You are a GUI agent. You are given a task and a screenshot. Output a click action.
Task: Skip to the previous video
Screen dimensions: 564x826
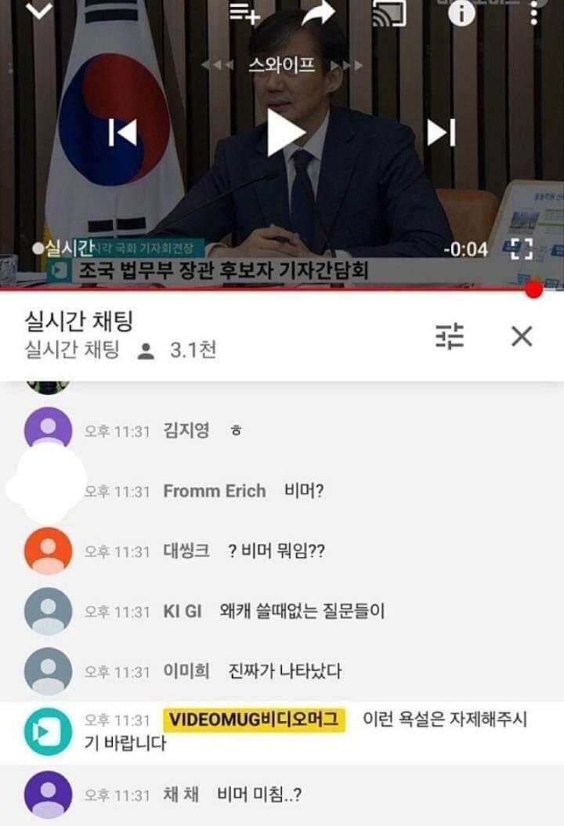pyautogui.click(x=122, y=132)
